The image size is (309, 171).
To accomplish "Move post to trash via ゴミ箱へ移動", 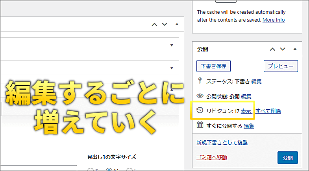I will pos(212,157).
